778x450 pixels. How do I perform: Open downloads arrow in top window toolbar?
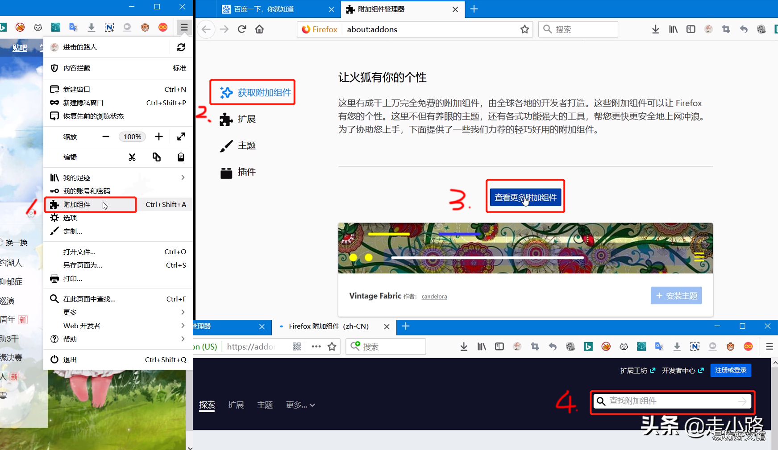(x=655, y=29)
